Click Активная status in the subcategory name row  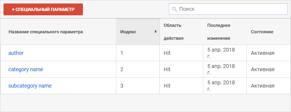coord(263,86)
